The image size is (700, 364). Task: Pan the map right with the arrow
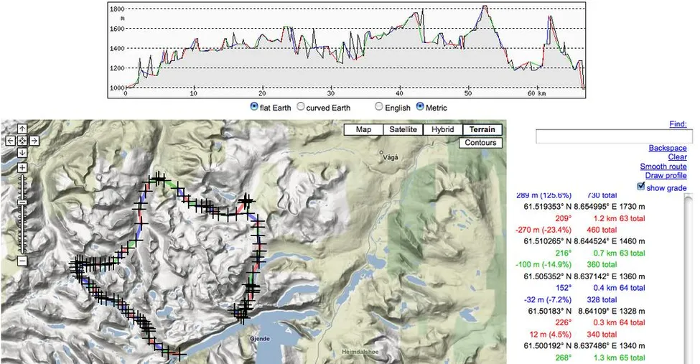[x=35, y=141]
